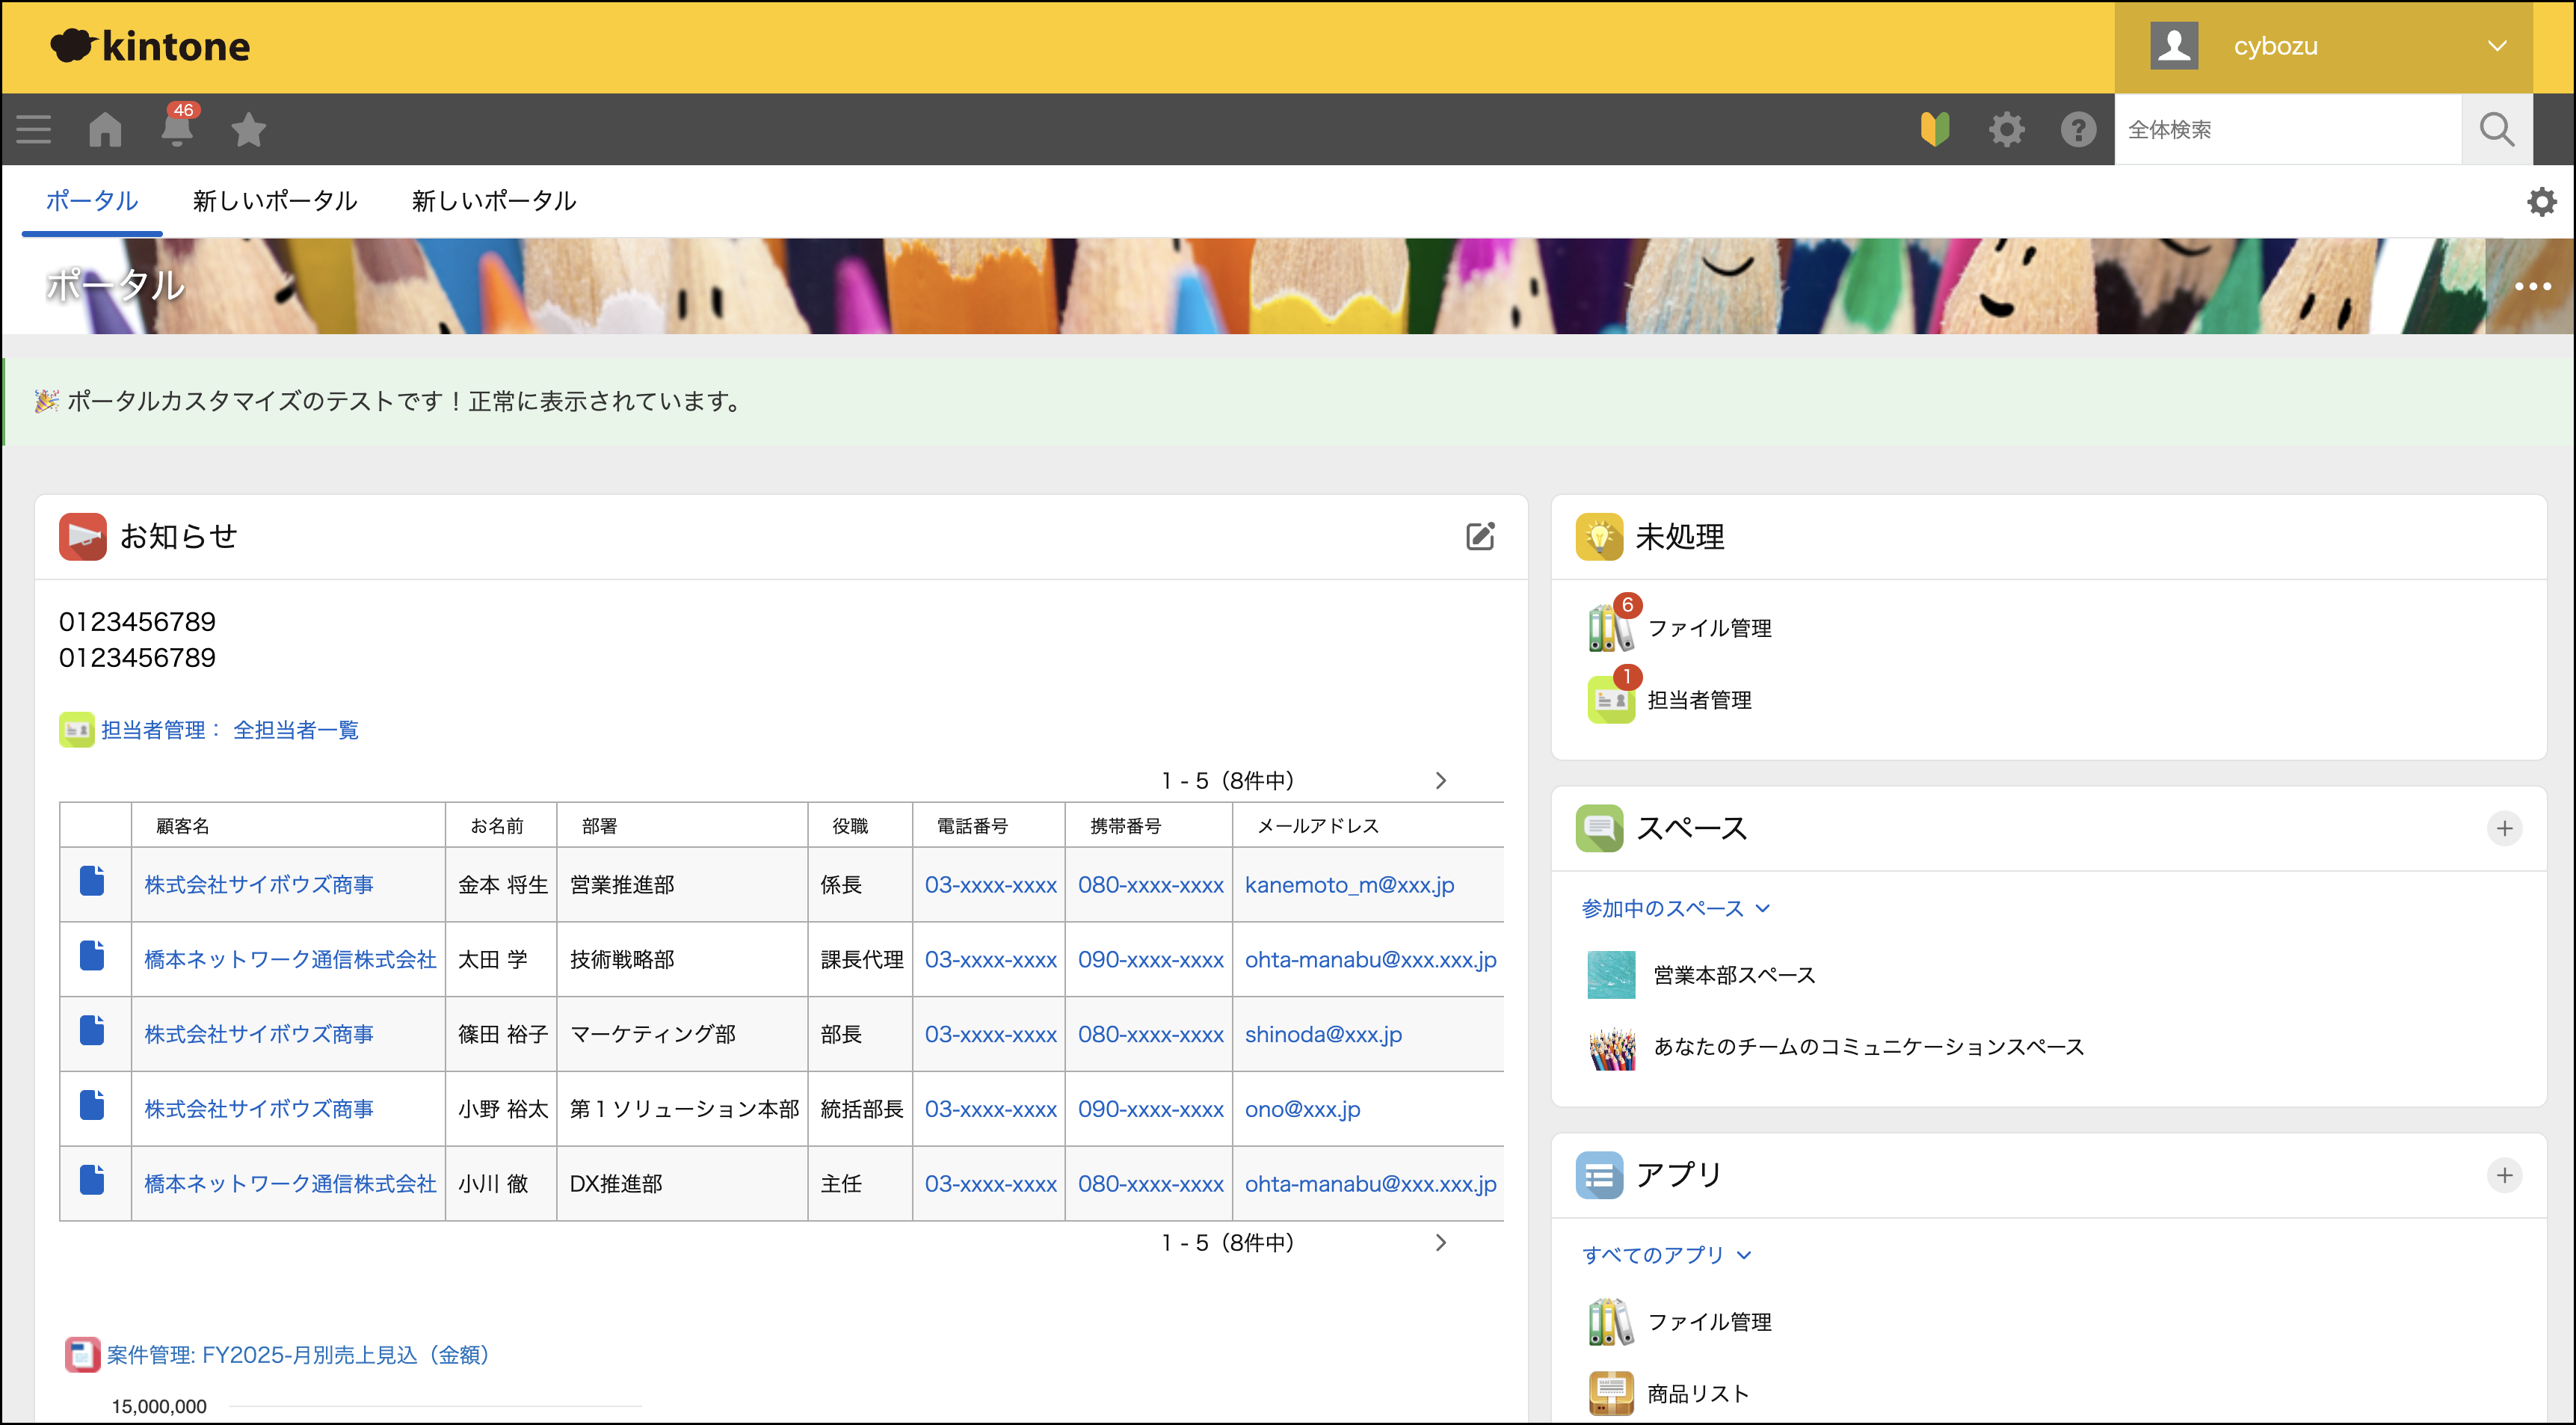The height and width of the screenshot is (1425, 2576).
Task: Switch to the first 新しいポータル tab
Action: click(275, 201)
